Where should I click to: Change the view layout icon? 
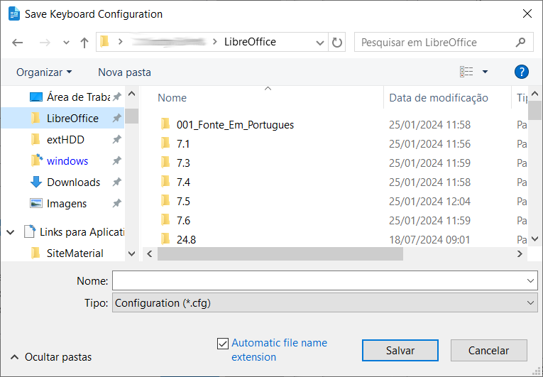pyautogui.click(x=466, y=72)
